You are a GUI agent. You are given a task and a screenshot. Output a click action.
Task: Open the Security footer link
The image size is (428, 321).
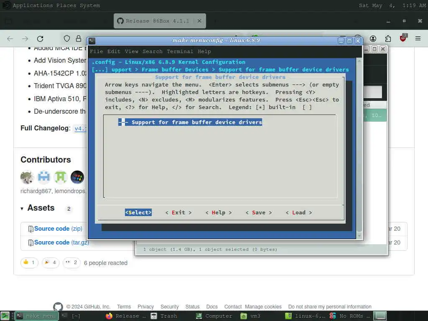(x=170, y=306)
